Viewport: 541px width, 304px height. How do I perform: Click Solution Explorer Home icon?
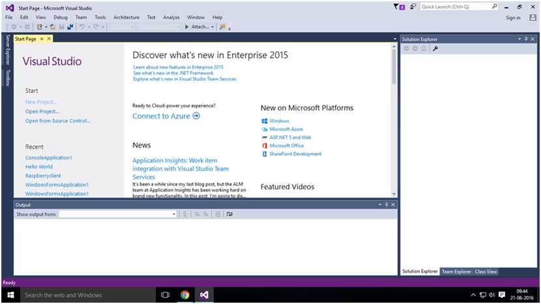424,49
